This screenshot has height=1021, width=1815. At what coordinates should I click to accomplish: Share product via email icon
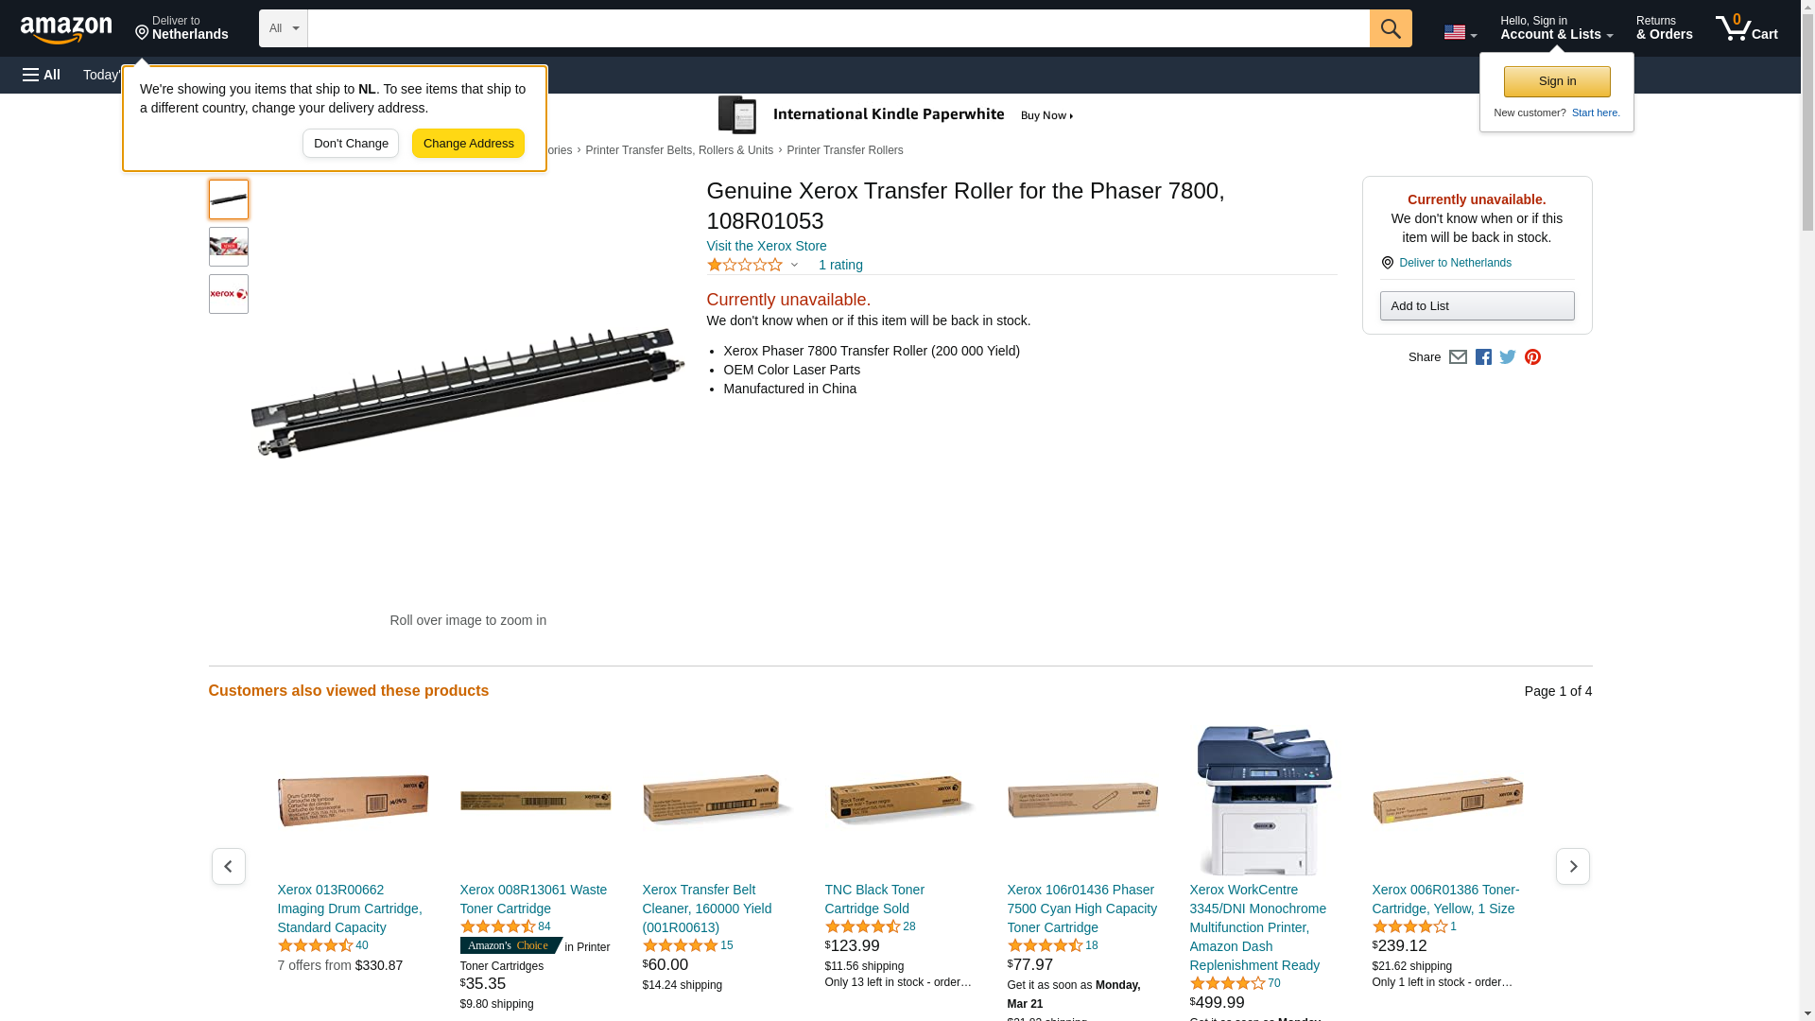tap(1458, 357)
